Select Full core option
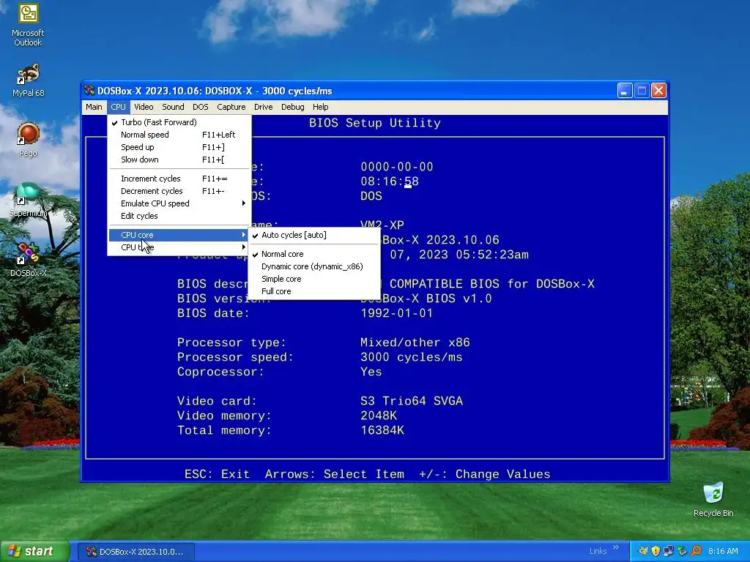 pos(313,291)
